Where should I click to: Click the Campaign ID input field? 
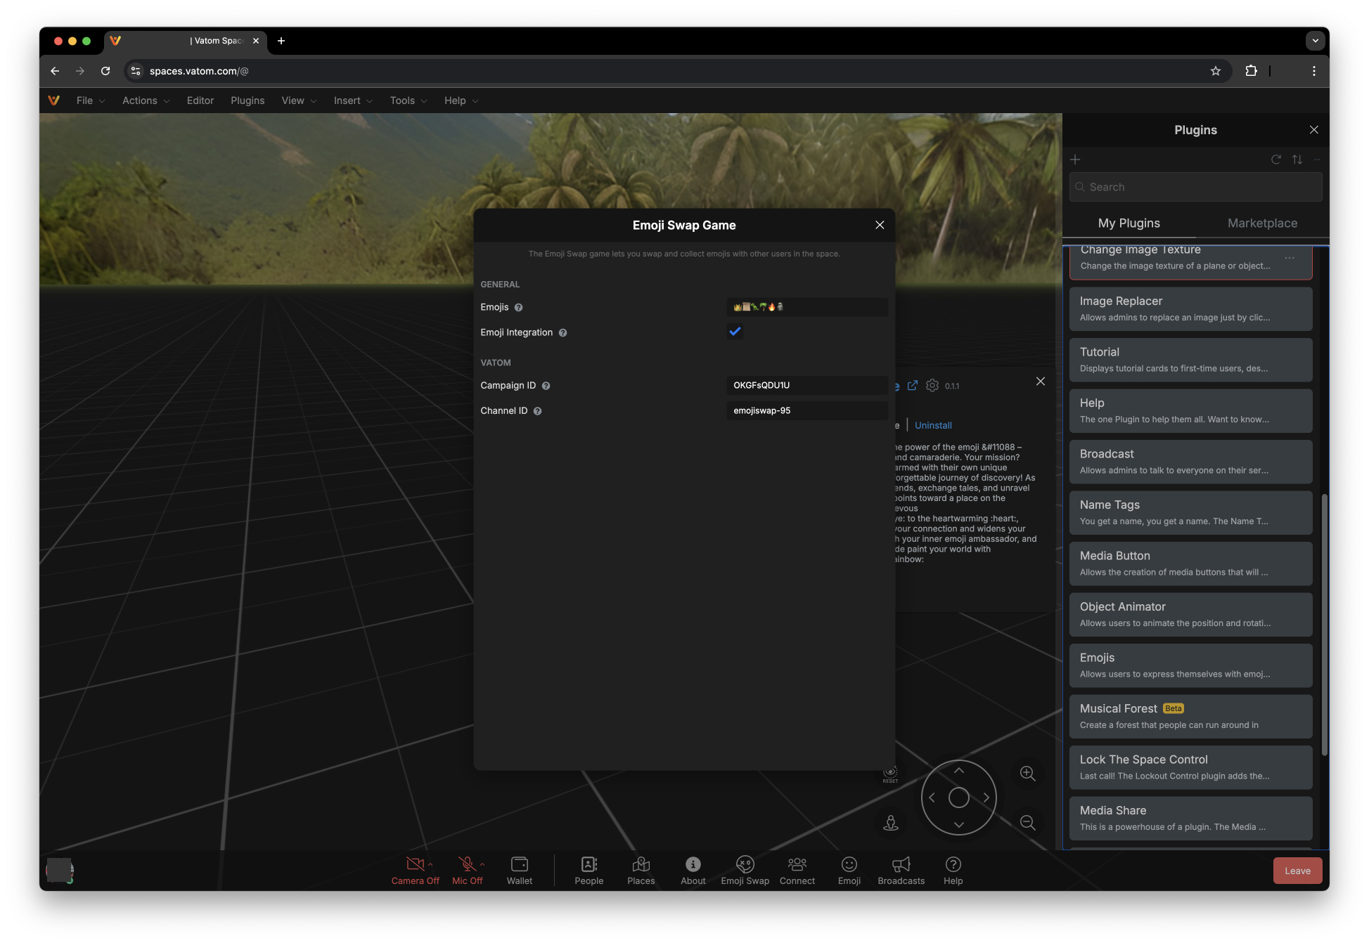click(807, 385)
